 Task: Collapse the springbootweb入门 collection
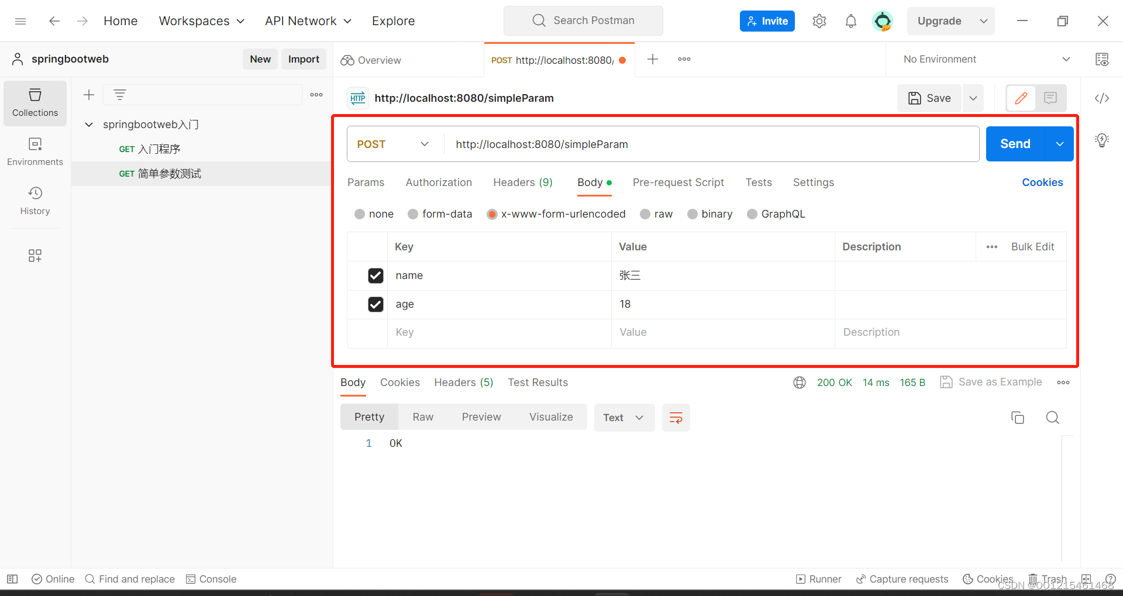[89, 125]
